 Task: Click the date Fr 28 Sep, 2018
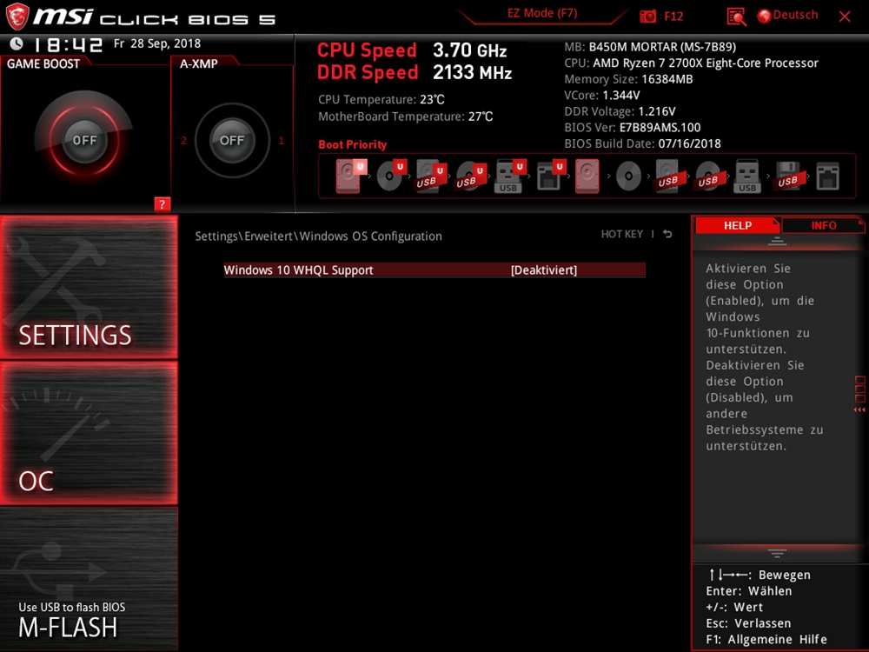157,43
